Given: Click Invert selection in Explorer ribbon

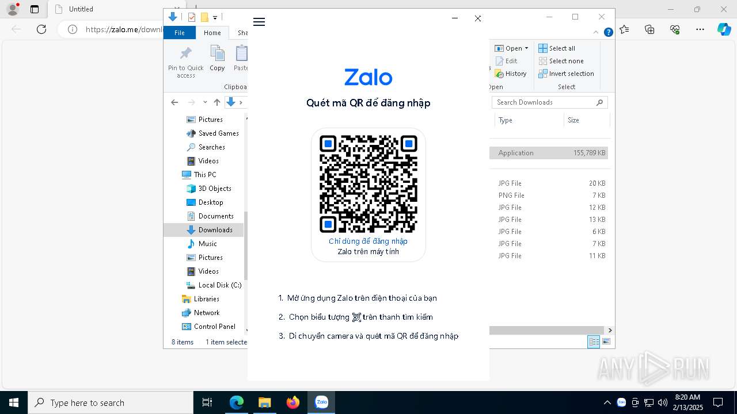Looking at the screenshot, I should click(x=566, y=74).
